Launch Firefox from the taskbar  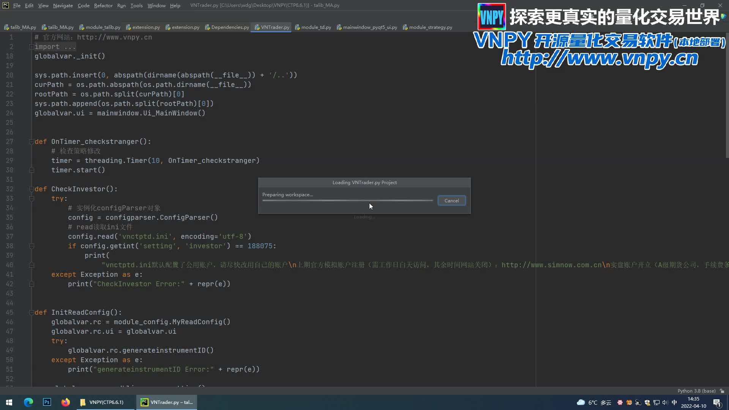(x=65, y=402)
